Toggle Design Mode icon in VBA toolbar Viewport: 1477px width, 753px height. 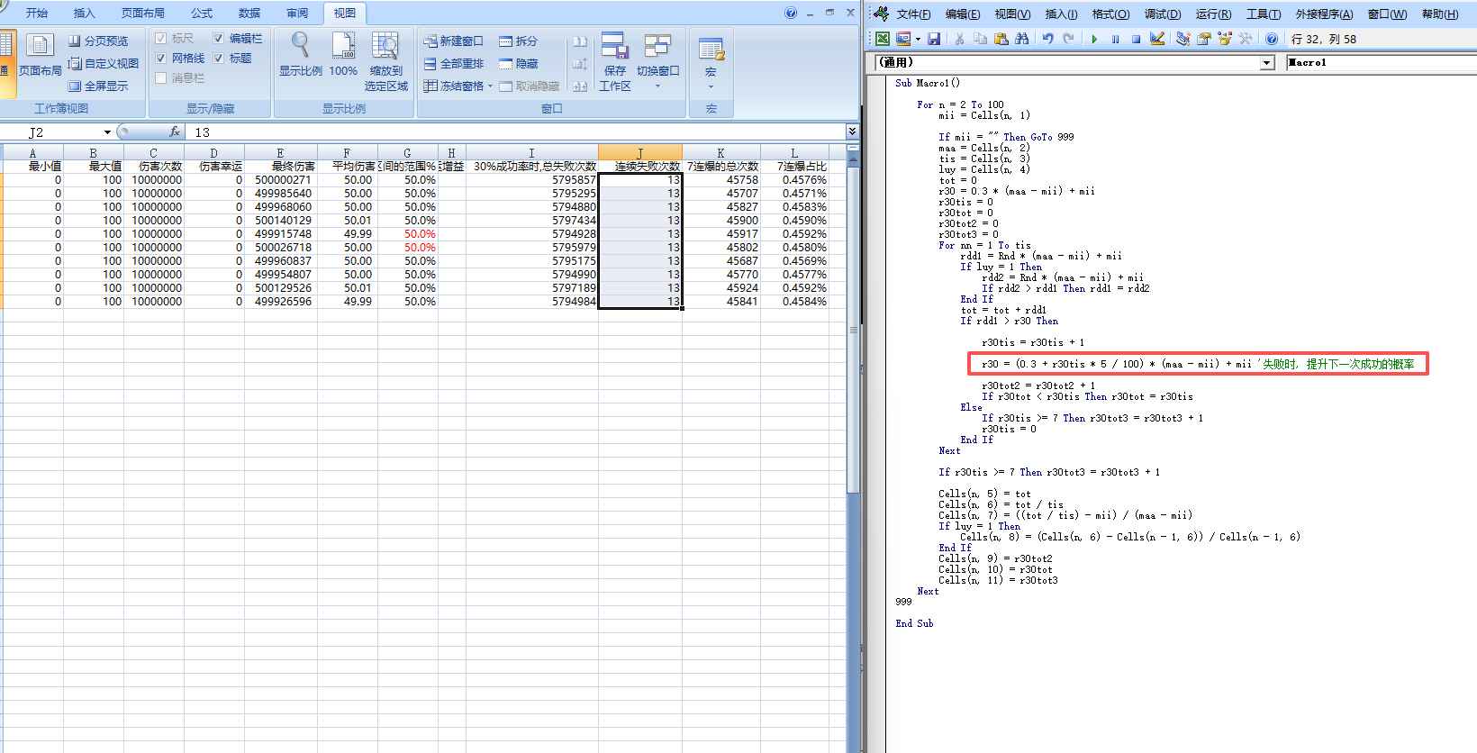[1157, 39]
